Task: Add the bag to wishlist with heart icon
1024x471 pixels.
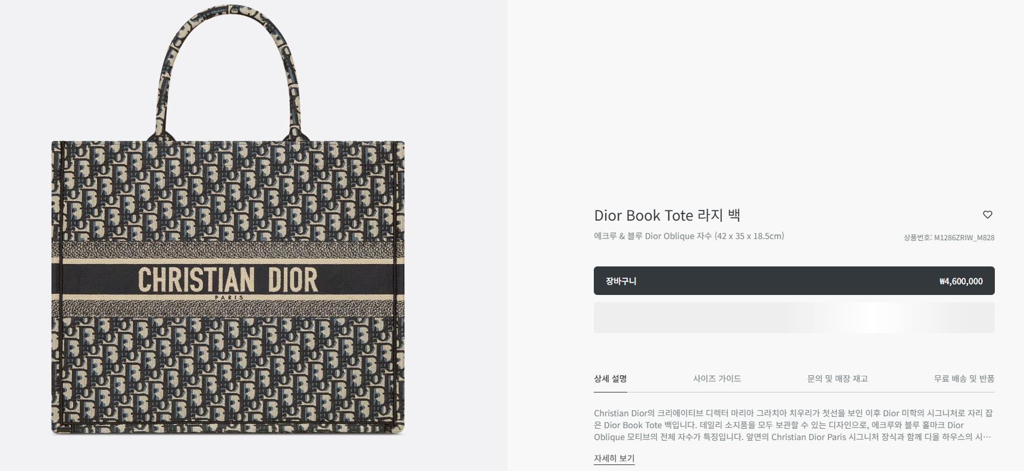Action: (x=987, y=215)
